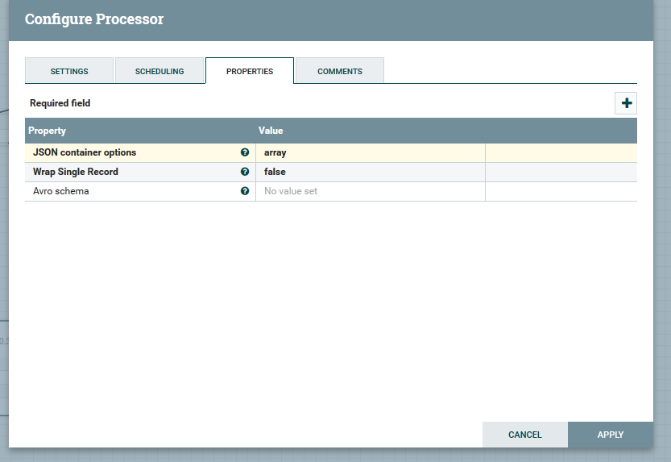671x462 pixels.
Task: Show help for Wrap Single Record
Action: (245, 172)
